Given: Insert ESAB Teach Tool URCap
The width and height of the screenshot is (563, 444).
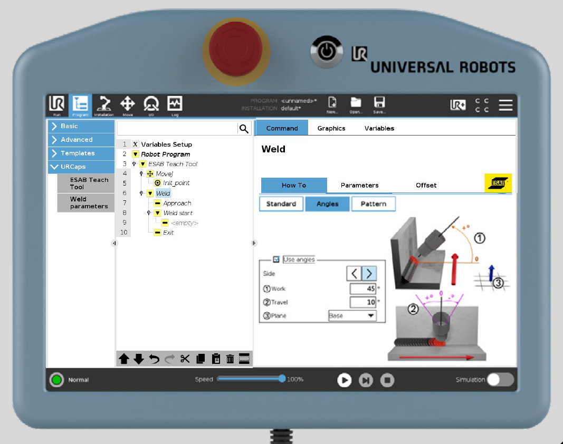Looking at the screenshot, I should pyautogui.click(x=86, y=184).
